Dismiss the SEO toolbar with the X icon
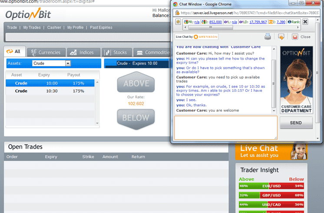Image resolution: width=324 pixels, height=213 pixels. [305, 22]
